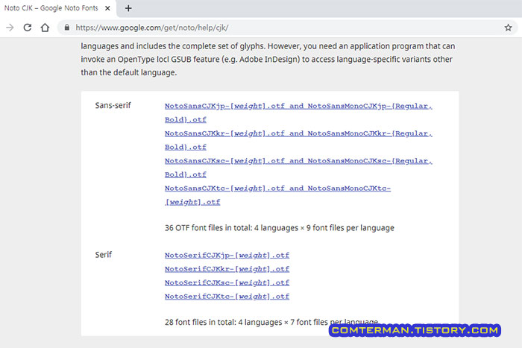Open the NotoSansCJKkr-[weight].otf link

(x=298, y=140)
